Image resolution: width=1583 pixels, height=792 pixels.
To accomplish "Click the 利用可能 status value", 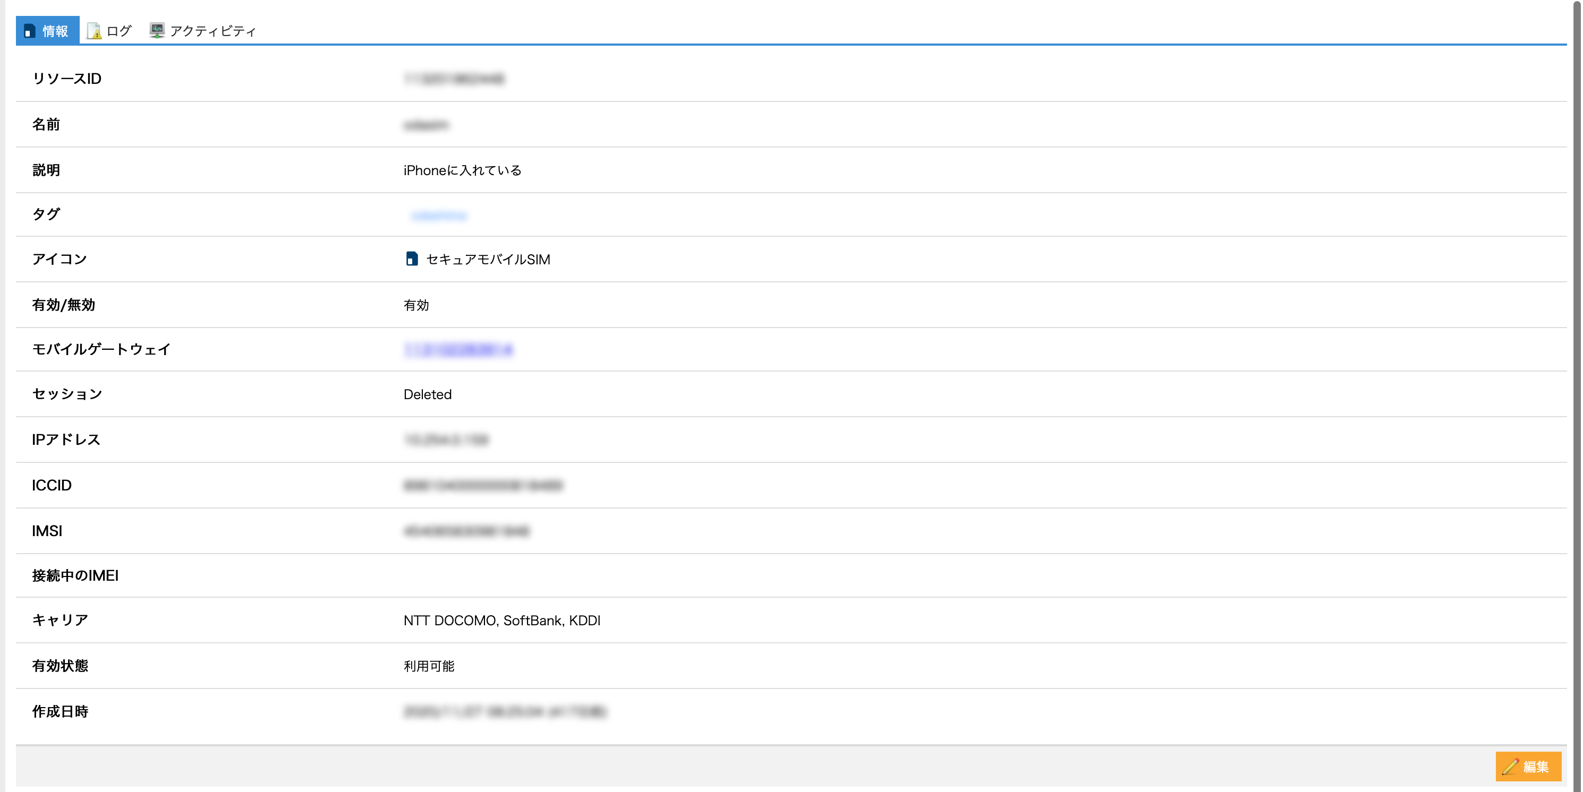I will (x=429, y=666).
